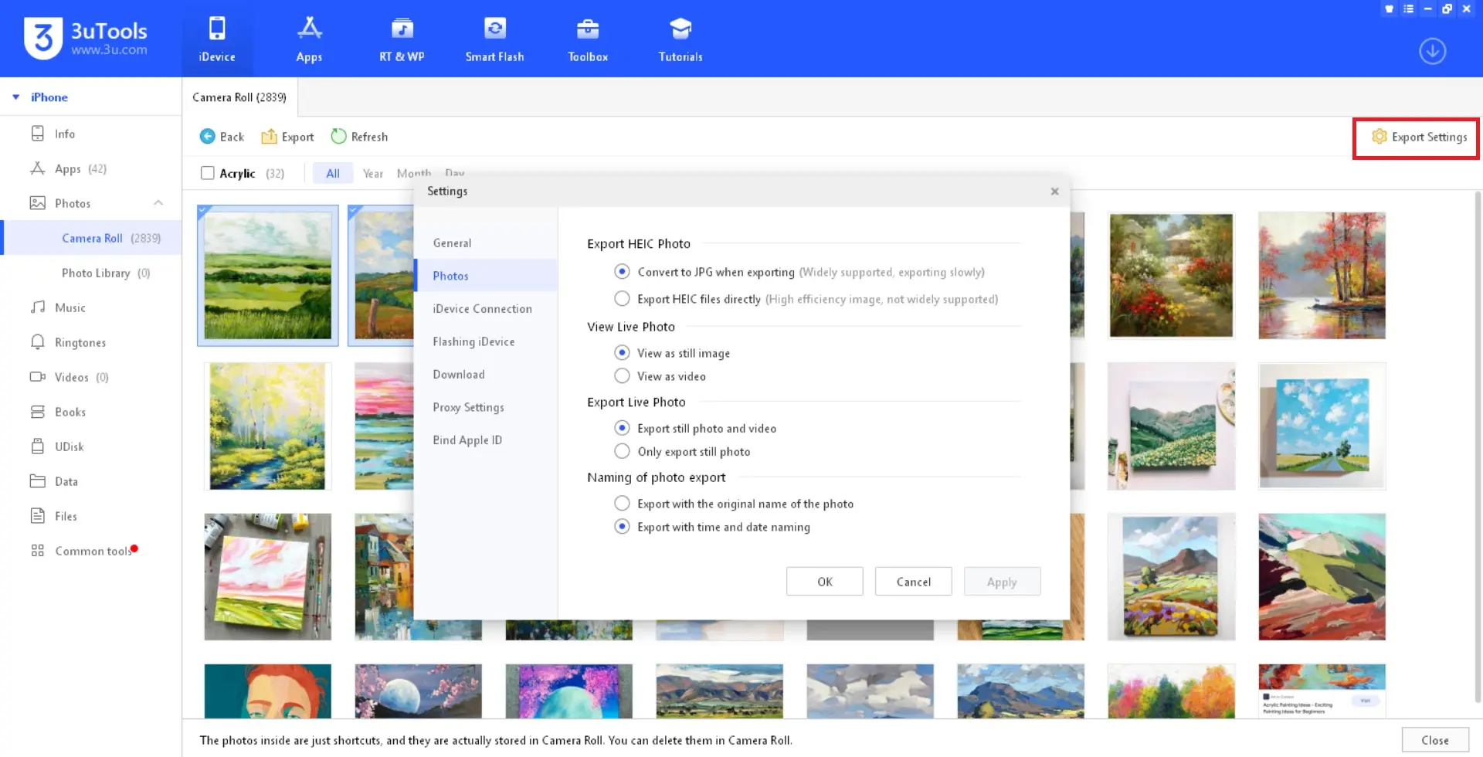Collapse the Photos sidebar group
Image resolution: width=1483 pixels, height=757 pixels.
[x=158, y=203]
